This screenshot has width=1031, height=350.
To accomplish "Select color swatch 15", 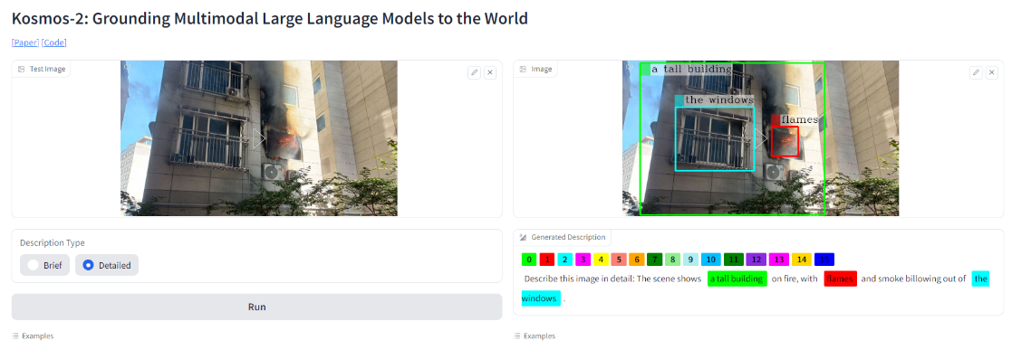I will (824, 260).
